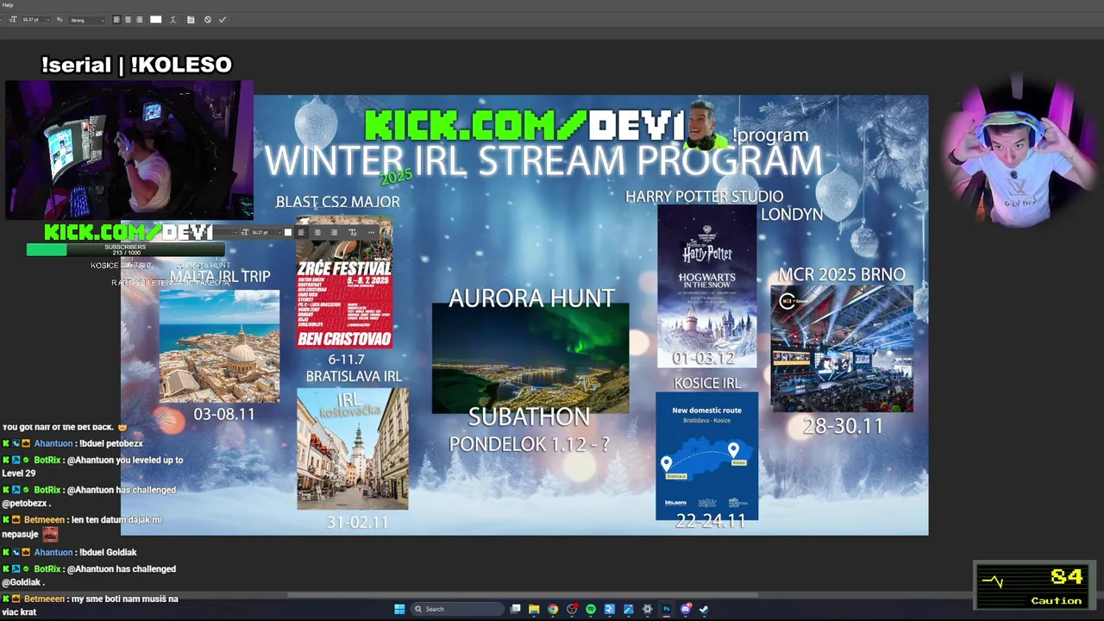Click the anti-aliasing icon in options bar
This screenshot has width=1104, height=621.
pyautogui.click(x=60, y=19)
